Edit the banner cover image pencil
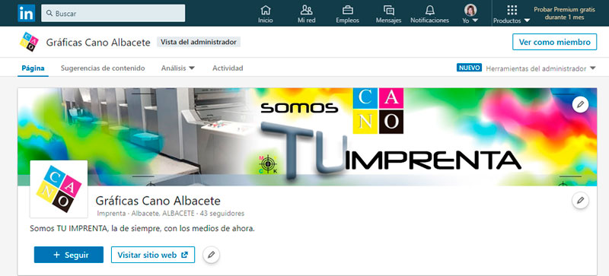The width and height of the screenshot is (609, 276). point(580,104)
